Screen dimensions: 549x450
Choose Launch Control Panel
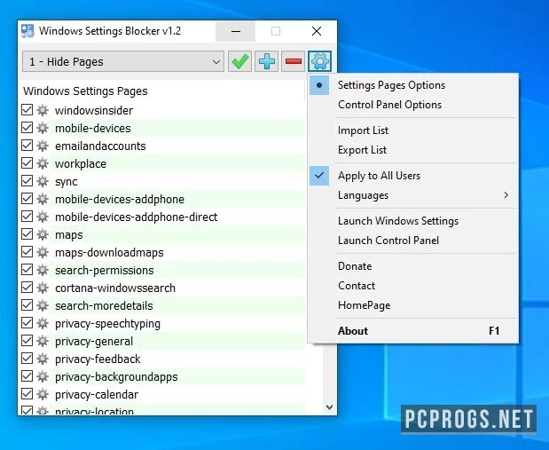click(x=413, y=241)
